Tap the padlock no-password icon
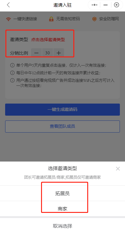Screen dimensions: 125x234 coord(51,19)
